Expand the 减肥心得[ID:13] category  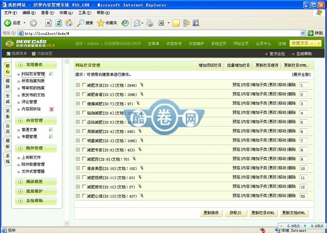click(x=78, y=196)
